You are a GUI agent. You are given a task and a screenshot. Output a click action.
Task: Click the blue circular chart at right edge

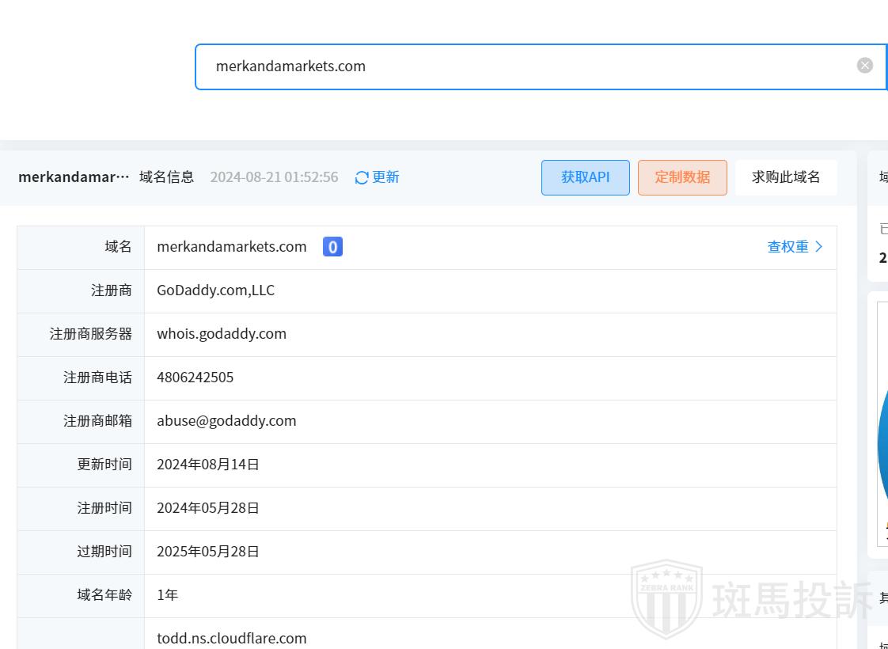click(882, 439)
